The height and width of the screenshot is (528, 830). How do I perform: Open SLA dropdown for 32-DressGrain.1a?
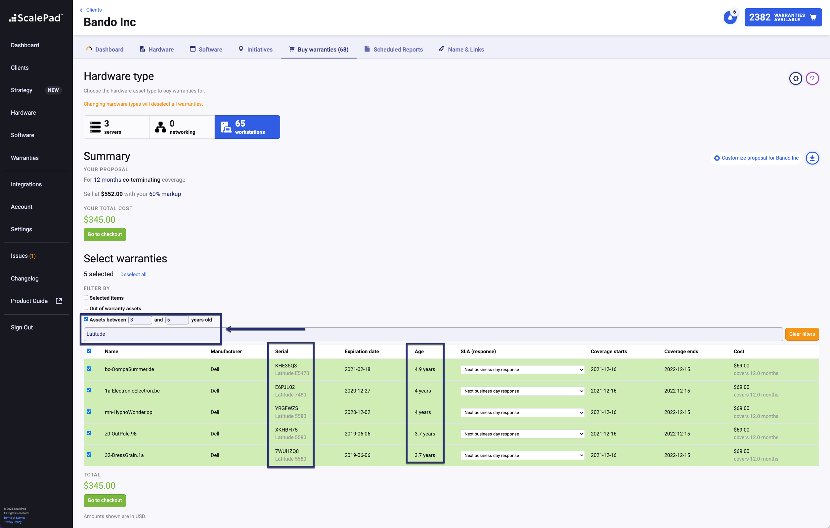[522, 455]
